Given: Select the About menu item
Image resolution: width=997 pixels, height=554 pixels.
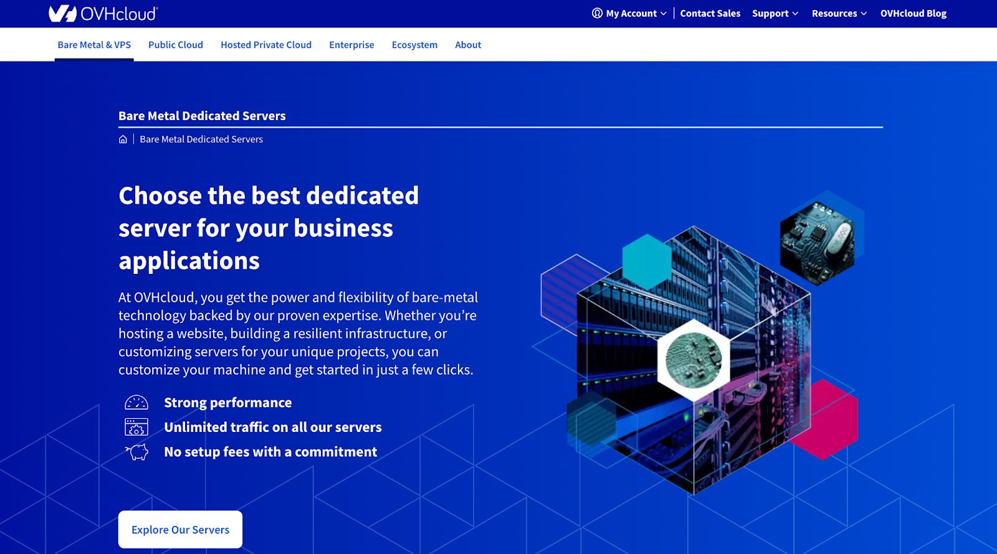Looking at the screenshot, I should click(x=468, y=45).
